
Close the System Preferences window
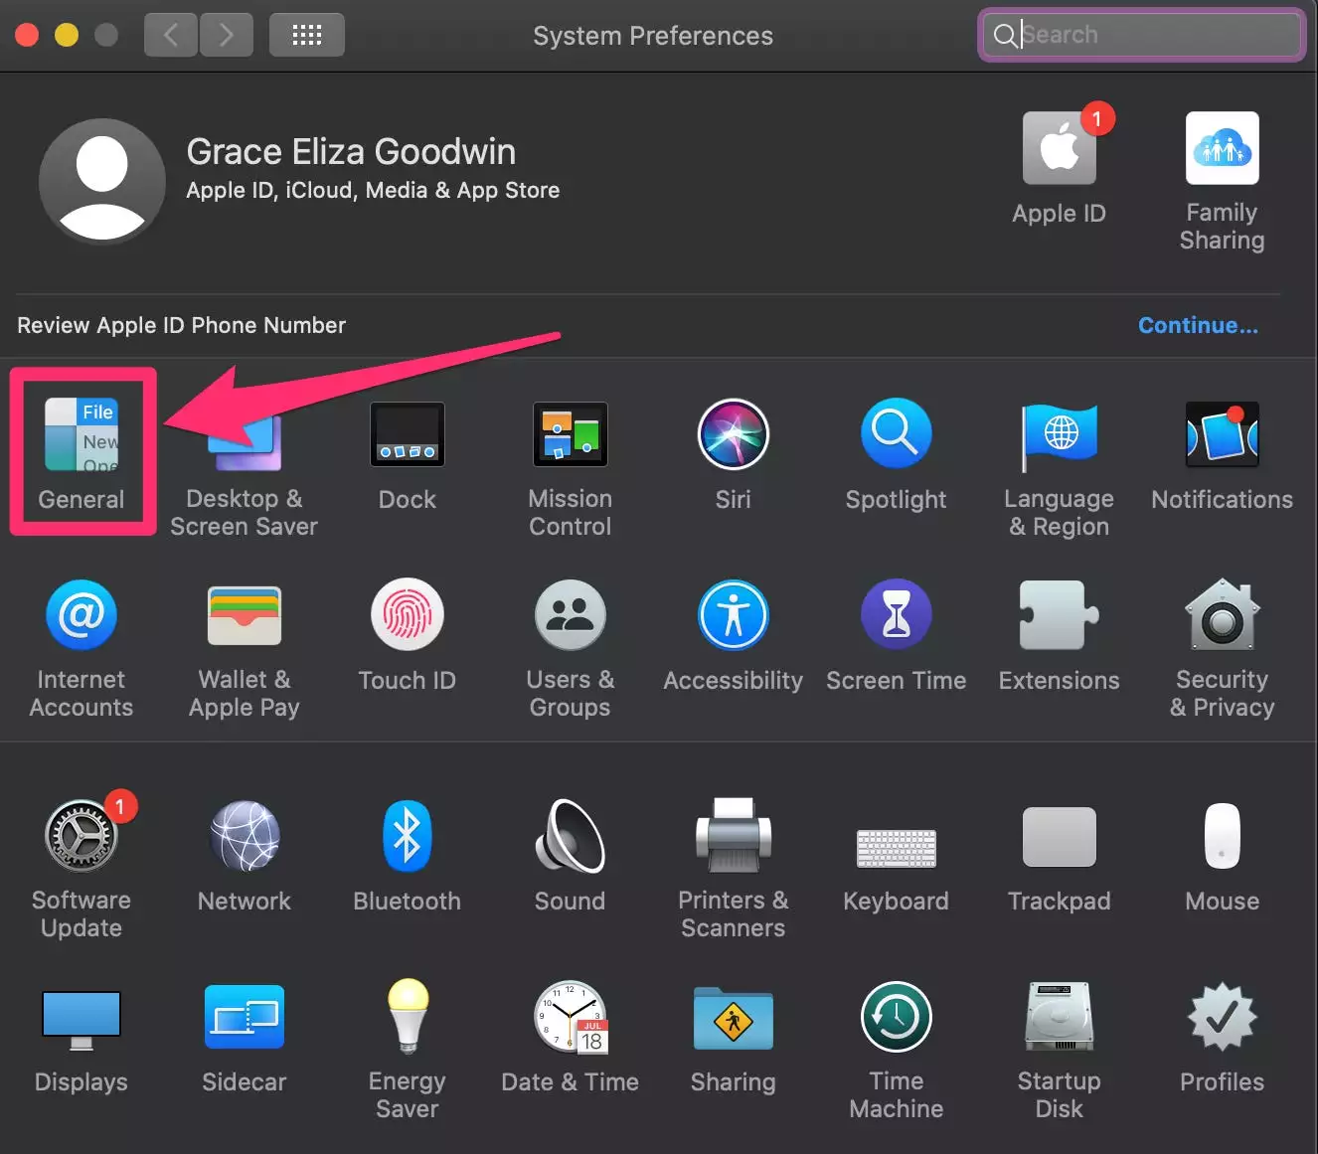coord(27,35)
